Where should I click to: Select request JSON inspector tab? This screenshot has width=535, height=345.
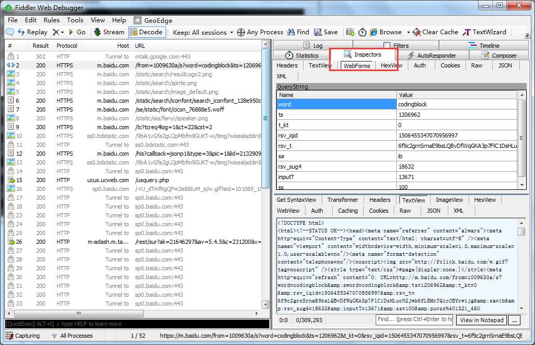pos(505,65)
